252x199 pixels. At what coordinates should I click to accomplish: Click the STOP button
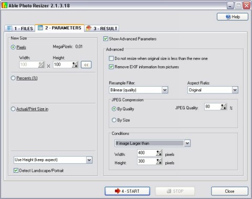click(x=175, y=191)
